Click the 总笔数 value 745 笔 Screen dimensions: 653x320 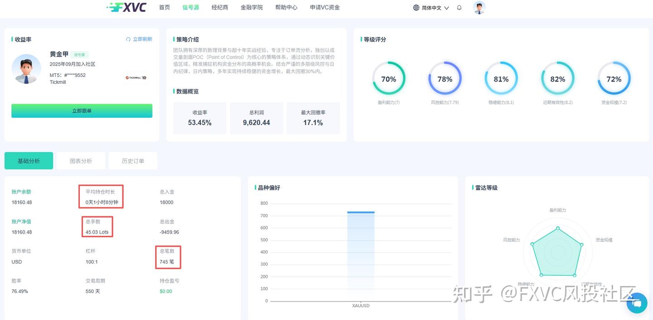pyautogui.click(x=167, y=262)
